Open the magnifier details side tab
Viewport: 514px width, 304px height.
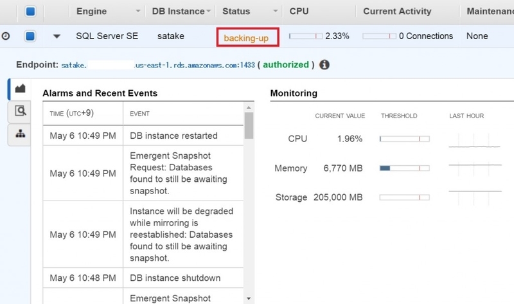pyautogui.click(x=20, y=111)
